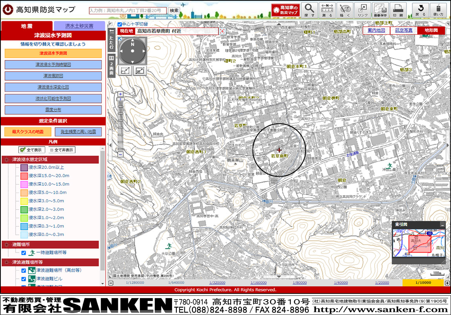
Task: Select the 測る measure tool
Action: (x=327, y=10)
